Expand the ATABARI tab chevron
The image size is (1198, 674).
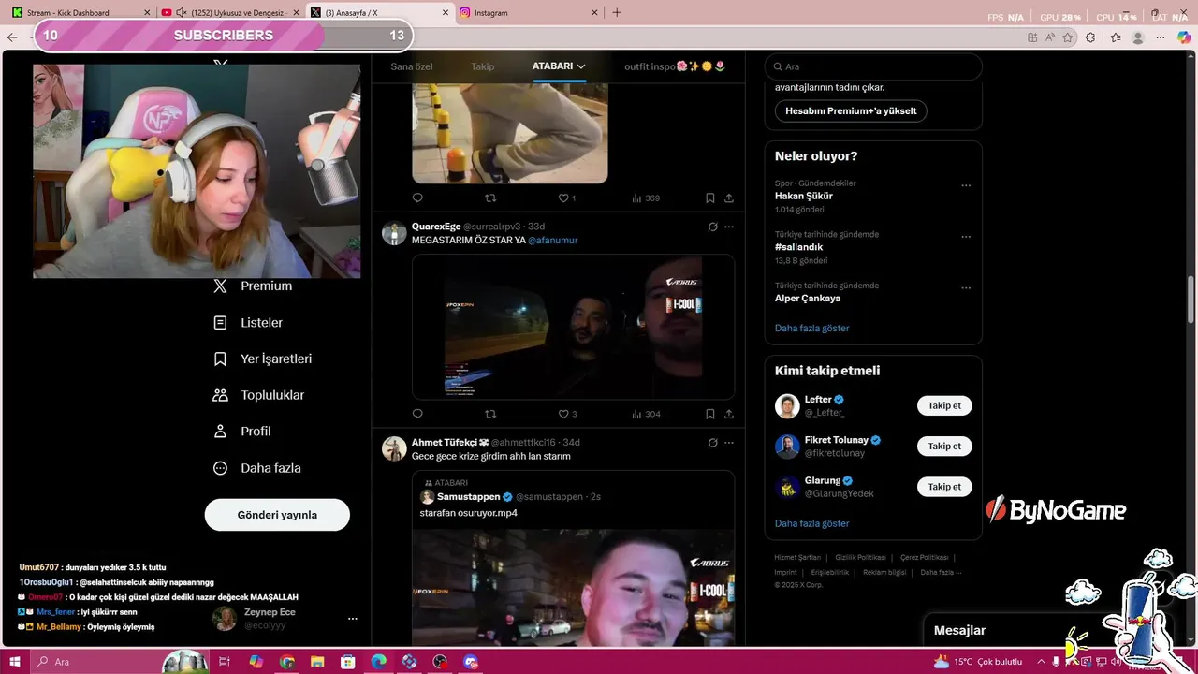tap(581, 66)
